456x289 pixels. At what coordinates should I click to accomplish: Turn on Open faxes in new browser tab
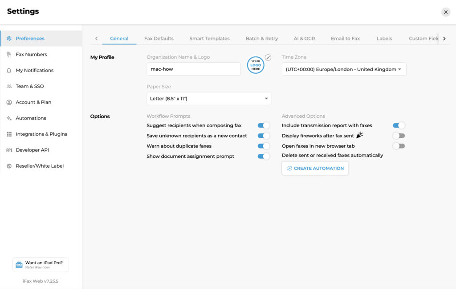pos(399,146)
